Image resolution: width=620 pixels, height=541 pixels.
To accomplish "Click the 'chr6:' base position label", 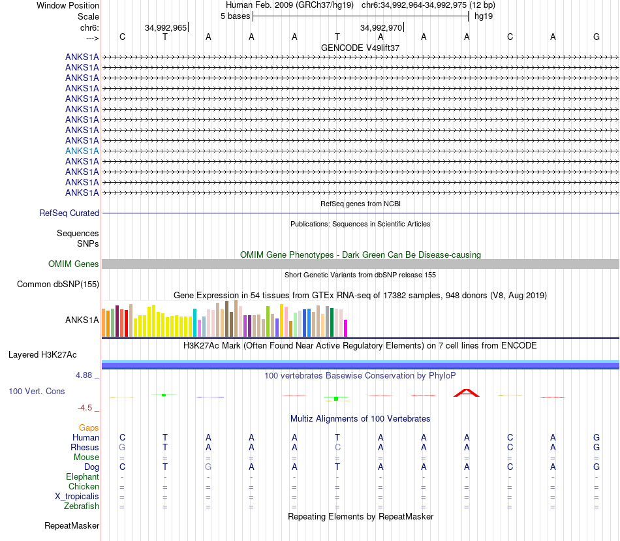I will pyautogui.click(x=89, y=27).
